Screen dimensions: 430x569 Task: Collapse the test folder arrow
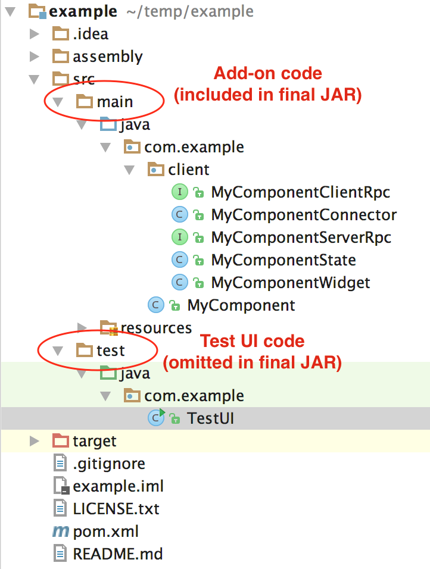click(58, 351)
